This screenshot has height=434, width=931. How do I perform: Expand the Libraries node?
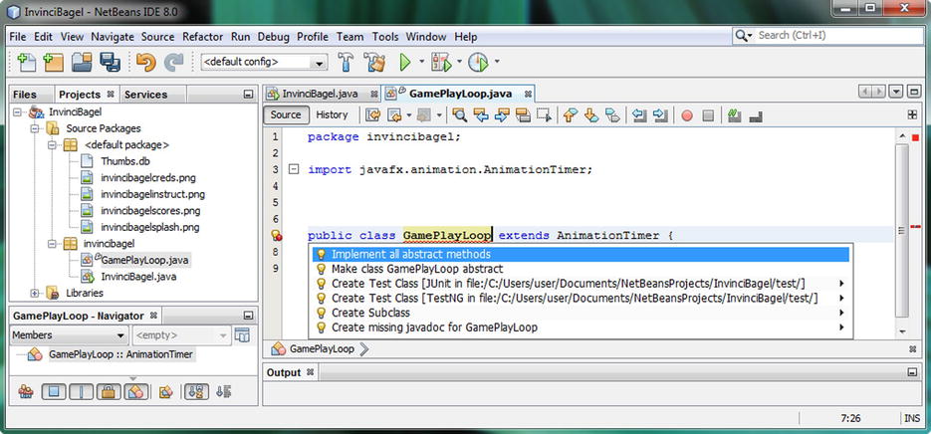coord(35,293)
